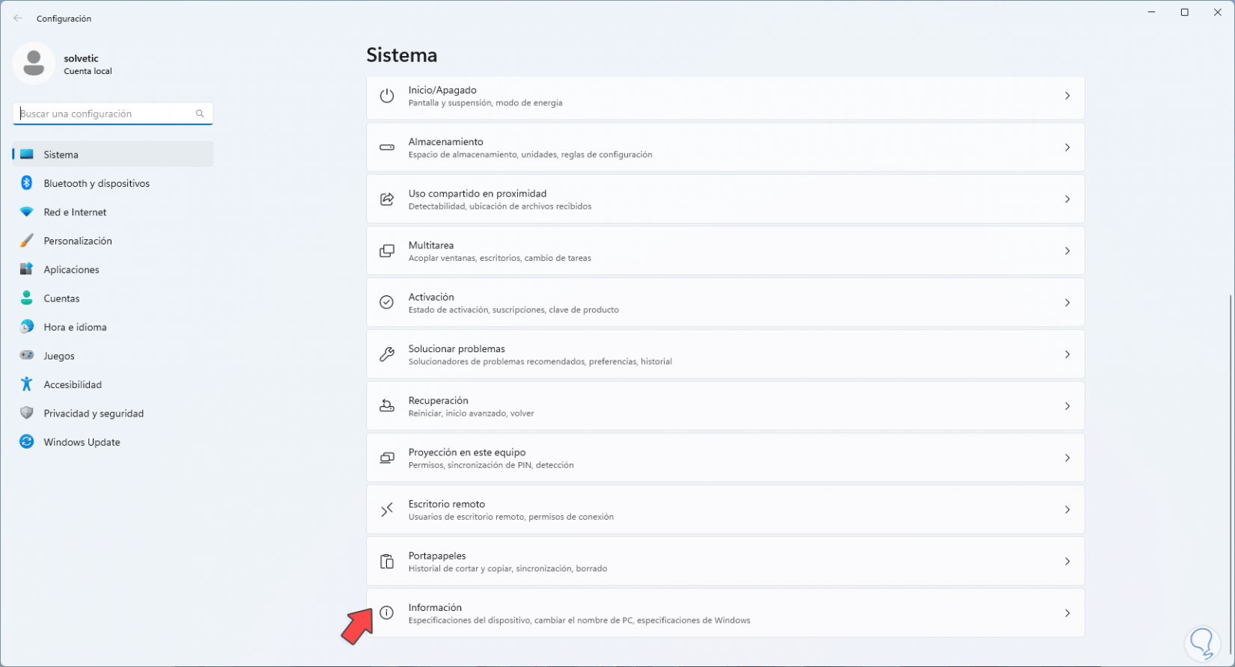Click the search magnifier icon
The height and width of the screenshot is (667, 1235).
coord(200,114)
